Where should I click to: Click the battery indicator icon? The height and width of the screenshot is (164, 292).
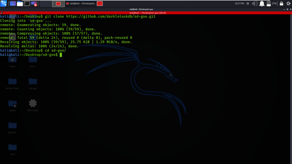click(269, 3)
